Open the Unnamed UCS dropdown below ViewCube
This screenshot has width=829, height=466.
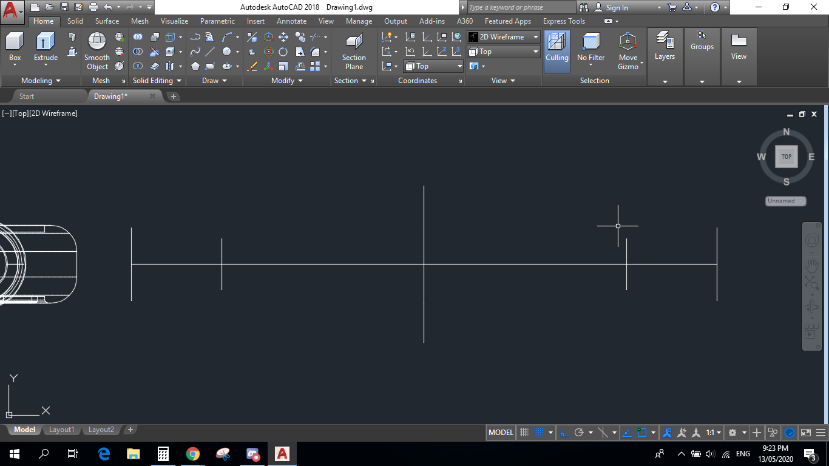click(x=785, y=201)
